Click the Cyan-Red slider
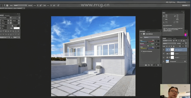This screenshot has height=98, width=191. pos(147,42)
